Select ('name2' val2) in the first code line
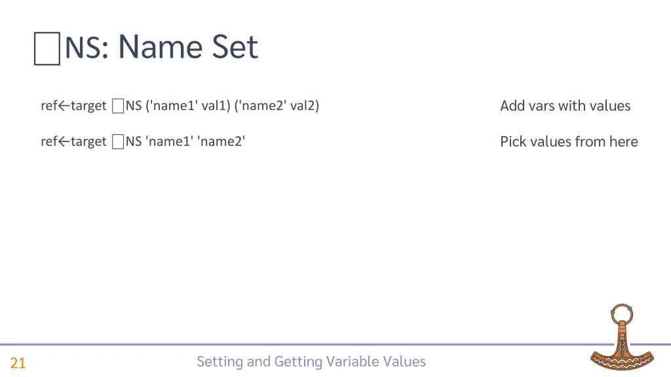The height and width of the screenshot is (377, 671). click(x=277, y=106)
